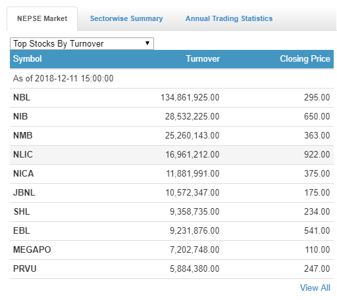
Task: Select the PRVU symbol row
Action: 172,269
